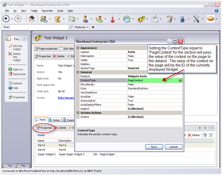
Task: Clear the search with the X icon
Action: click(x=93, y=27)
